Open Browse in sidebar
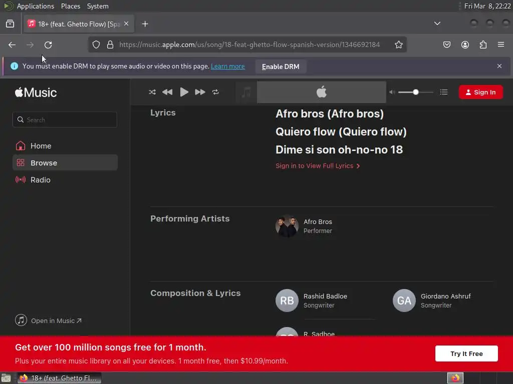The height and width of the screenshot is (384, 513). 65,162
